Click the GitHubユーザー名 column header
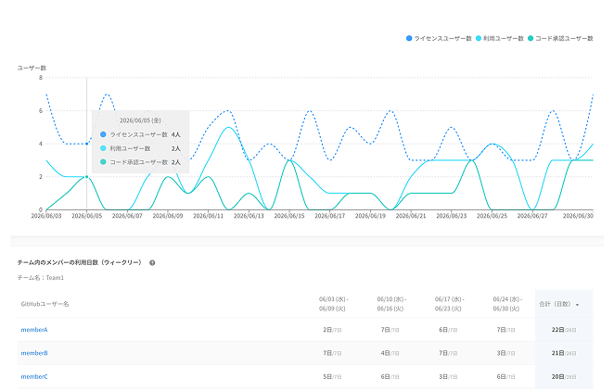This screenshot has width=614, height=391. coord(45,304)
